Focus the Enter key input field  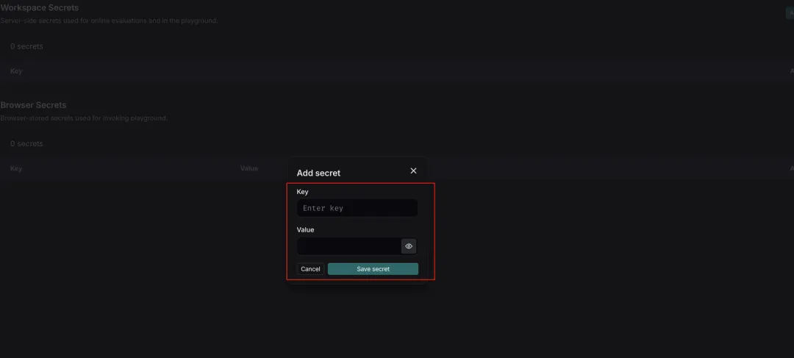click(357, 208)
